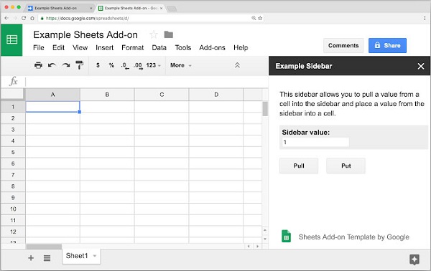Viewport: 431px width, 271px height.
Task: Redo with the toolbar arrow icon
Action: (x=65, y=65)
